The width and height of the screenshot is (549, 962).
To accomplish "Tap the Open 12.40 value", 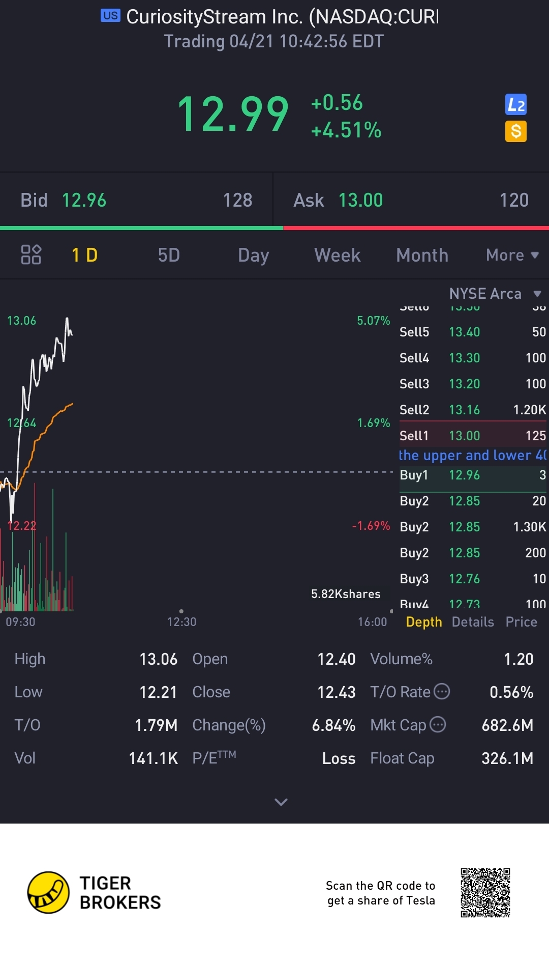I will tap(336, 659).
